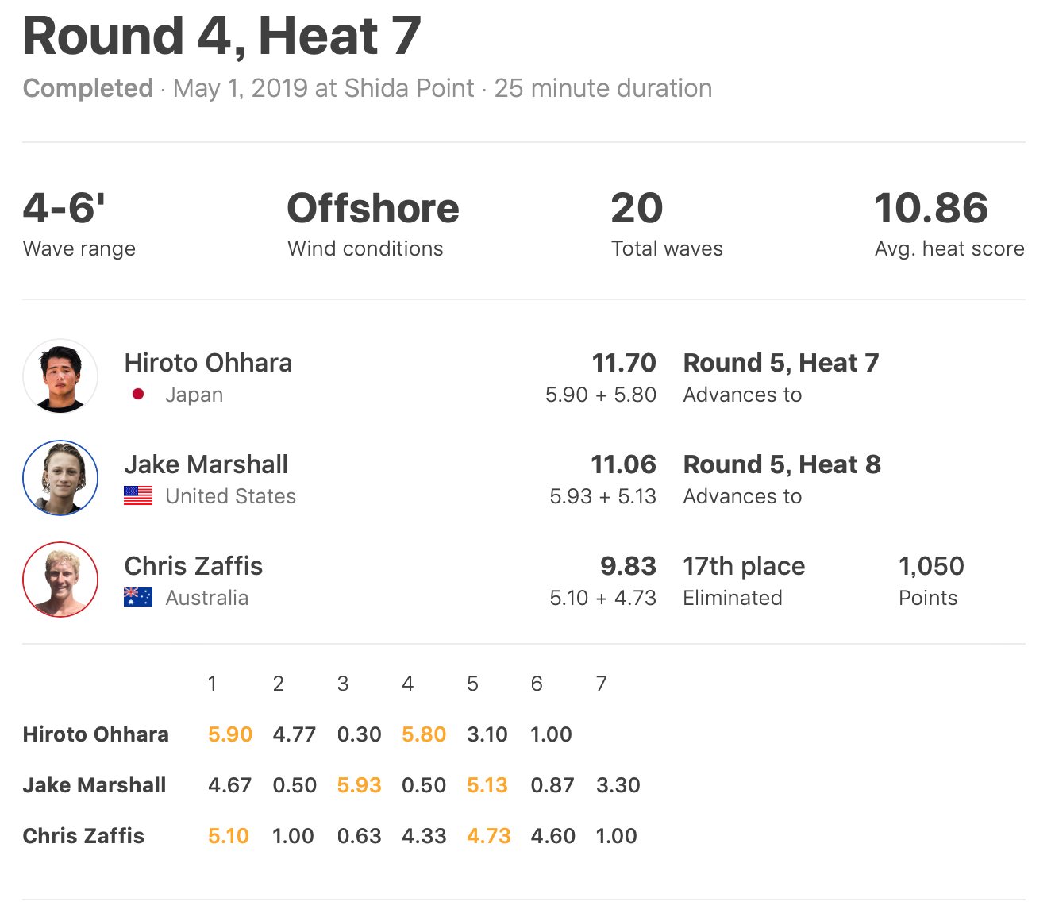Go to Round 5, Heat 7
This screenshot has height=913, width=1051.
coord(780,363)
